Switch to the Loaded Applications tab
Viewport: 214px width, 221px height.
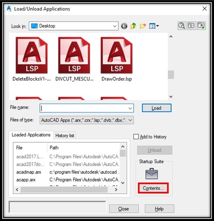(31, 135)
